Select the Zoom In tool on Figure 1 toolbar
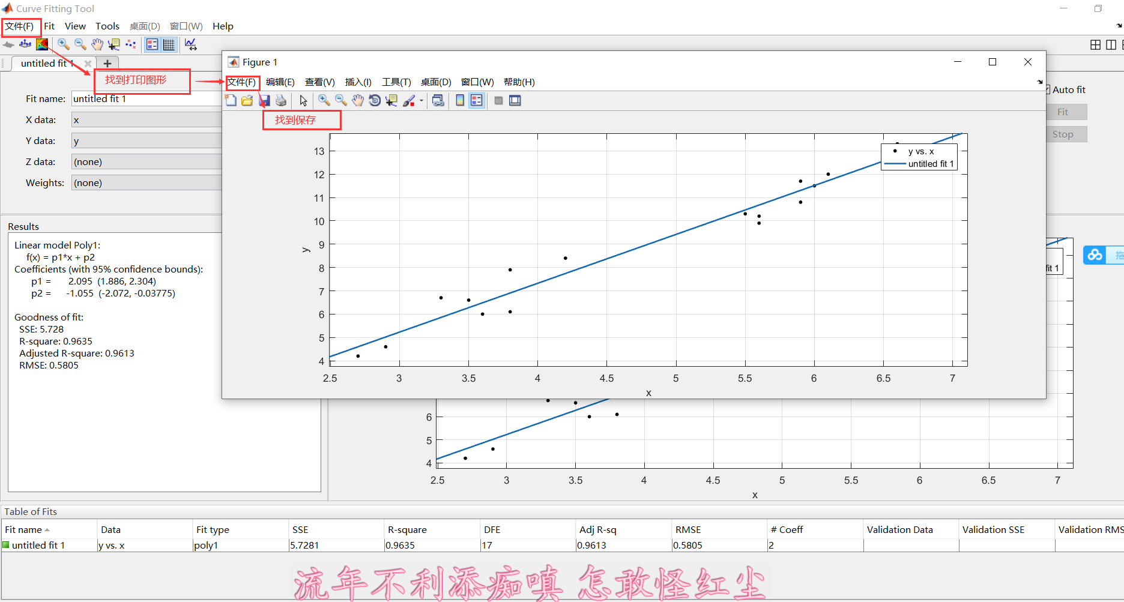 (324, 100)
